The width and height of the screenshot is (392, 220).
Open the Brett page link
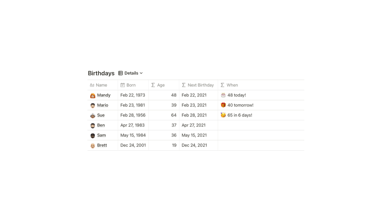pos(102,145)
